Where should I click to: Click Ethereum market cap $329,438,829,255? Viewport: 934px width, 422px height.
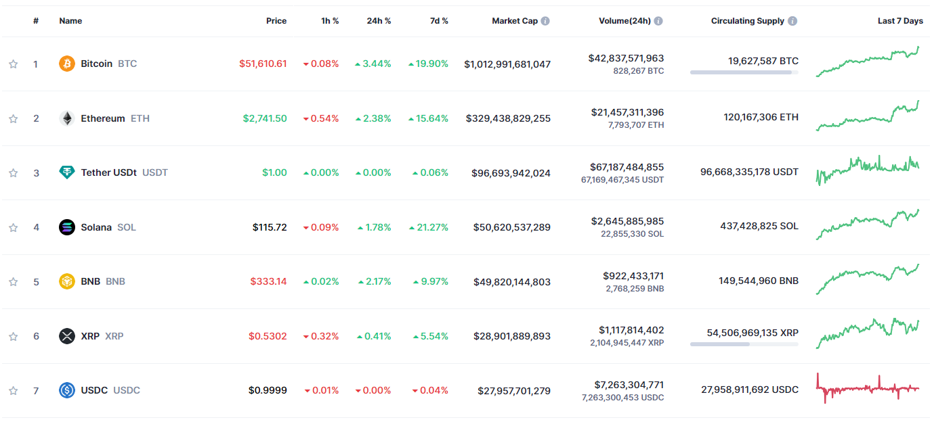508,118
